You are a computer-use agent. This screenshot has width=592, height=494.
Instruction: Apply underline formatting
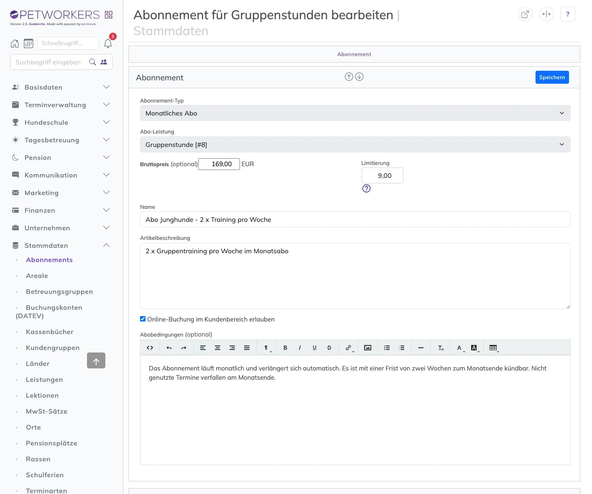point(314,347)
